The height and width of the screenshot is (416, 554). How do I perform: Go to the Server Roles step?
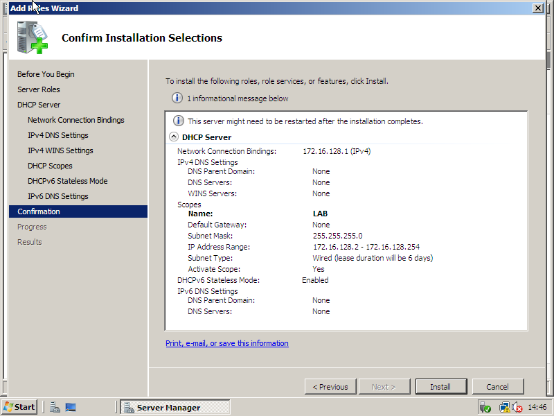39,89
